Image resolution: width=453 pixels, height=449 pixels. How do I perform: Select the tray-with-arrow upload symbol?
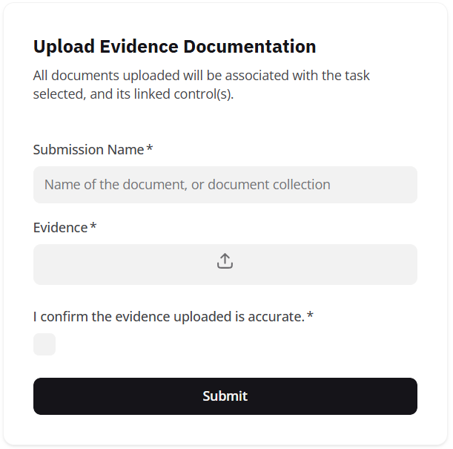225,261
